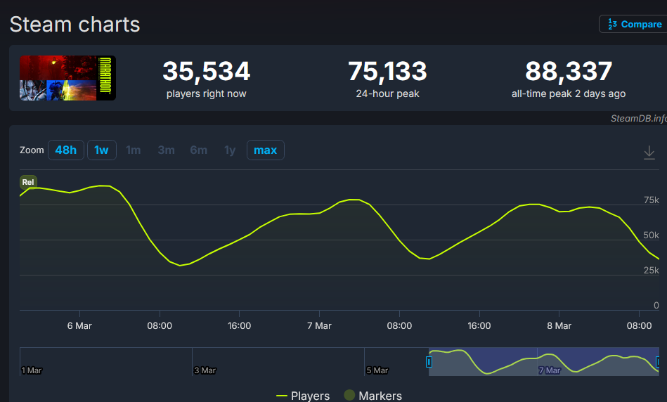The height and width of the screenshot is (402, 667).
Task: Click the 25k y-axis label
Action: [x=652, y=271]
